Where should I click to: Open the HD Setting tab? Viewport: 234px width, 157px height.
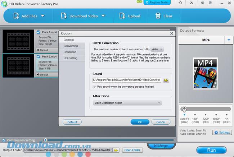71,58
